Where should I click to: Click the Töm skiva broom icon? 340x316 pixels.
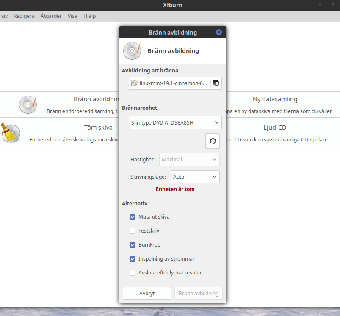(11, 133)
